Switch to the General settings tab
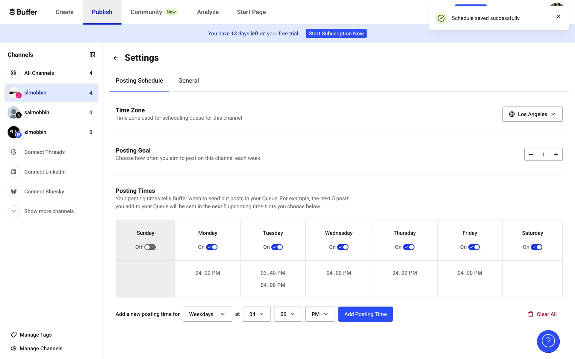This screenshot has width=575, height=359. coord(188,80)
